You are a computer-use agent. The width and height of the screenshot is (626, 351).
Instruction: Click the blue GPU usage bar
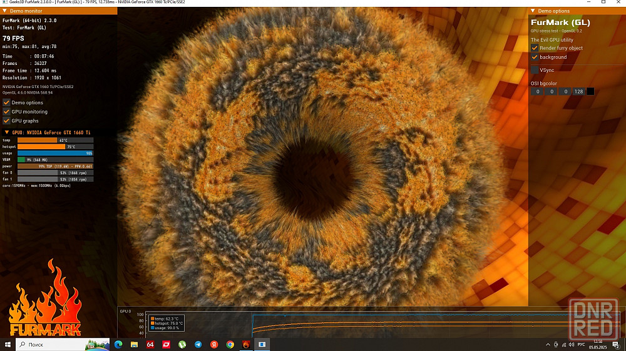55,153
